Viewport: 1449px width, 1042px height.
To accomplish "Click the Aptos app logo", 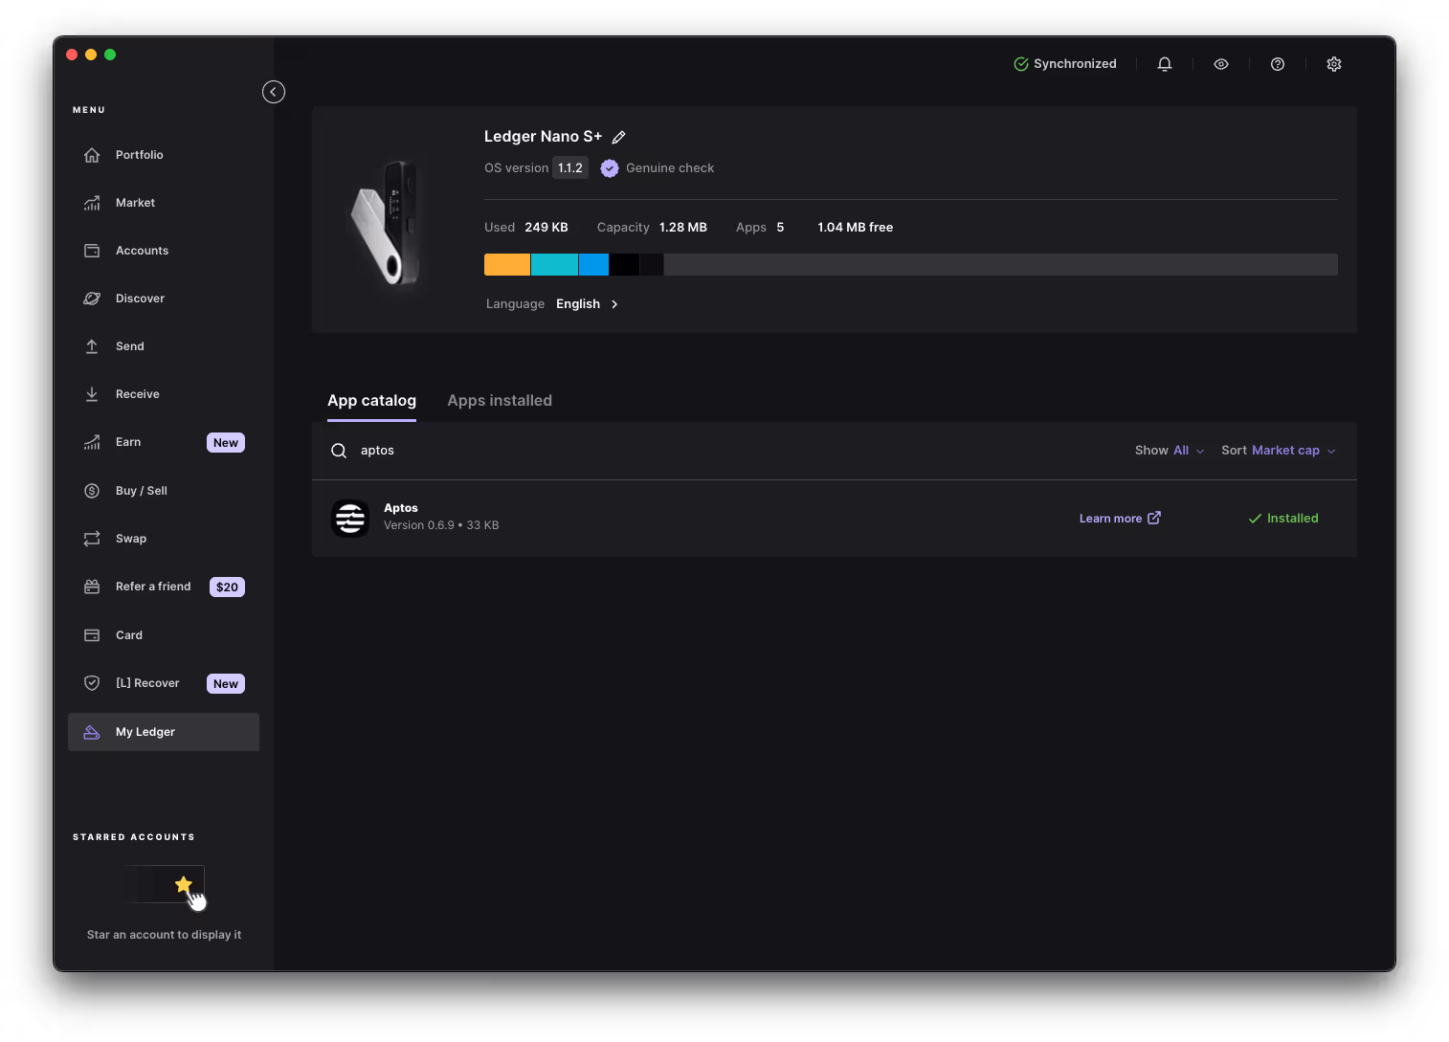I will 350,519.
